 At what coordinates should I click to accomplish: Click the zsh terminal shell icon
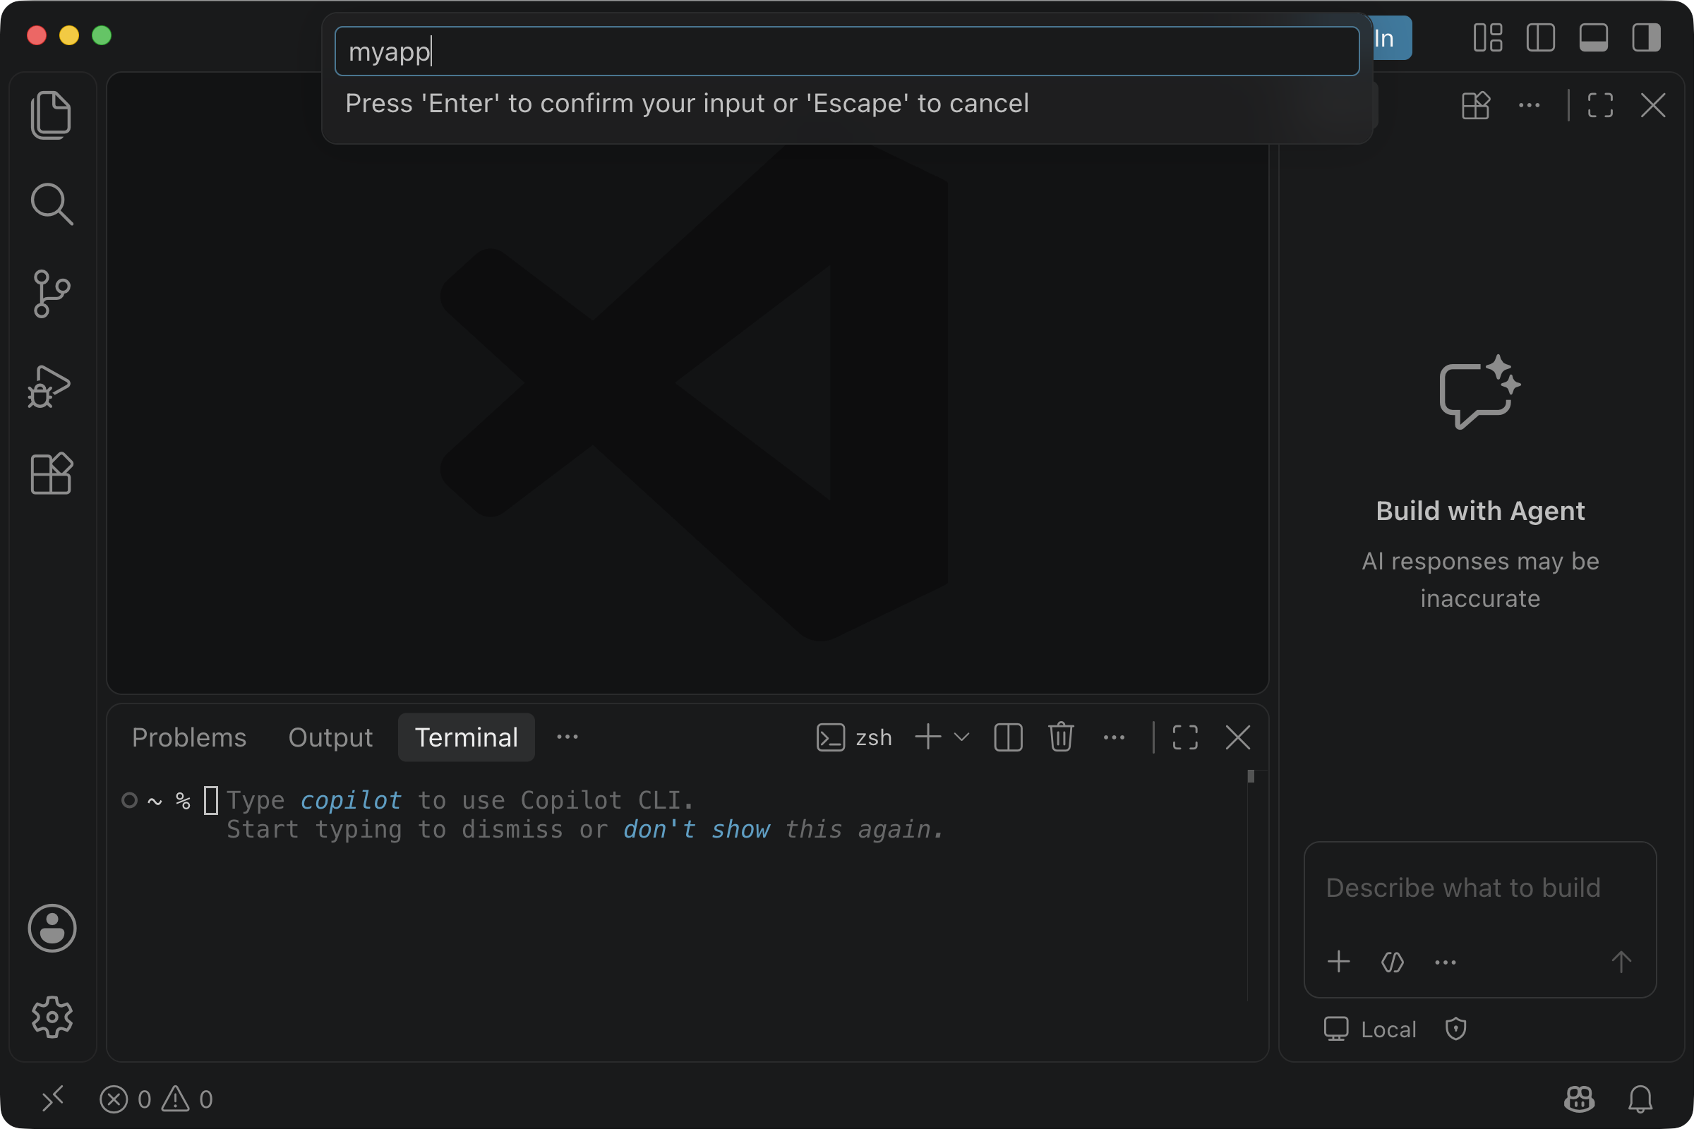(831, 737)
